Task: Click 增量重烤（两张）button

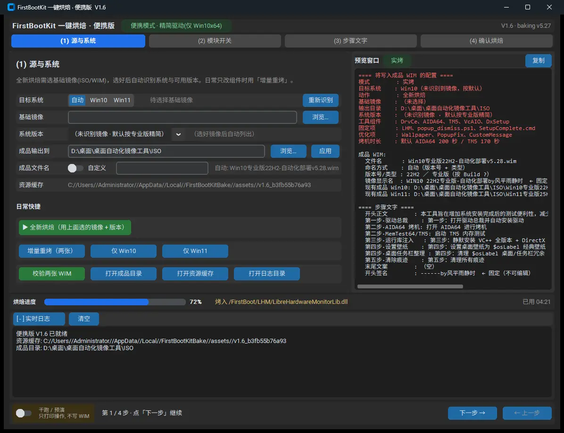Action: tap(52, 251)
